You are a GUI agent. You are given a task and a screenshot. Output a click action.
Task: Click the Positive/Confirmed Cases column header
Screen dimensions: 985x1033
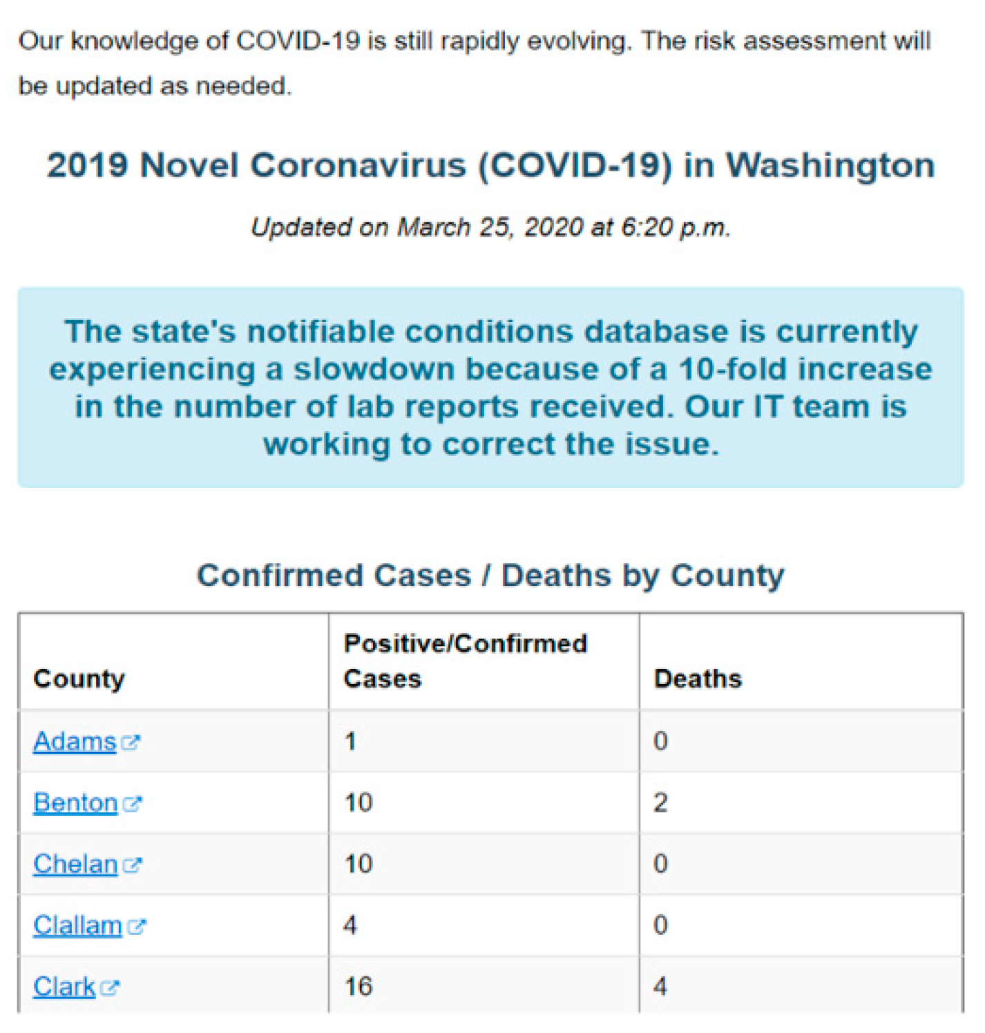465,661
